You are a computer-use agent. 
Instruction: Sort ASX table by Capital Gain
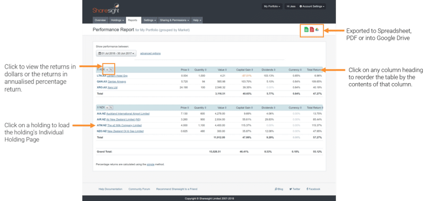point(245,70)
